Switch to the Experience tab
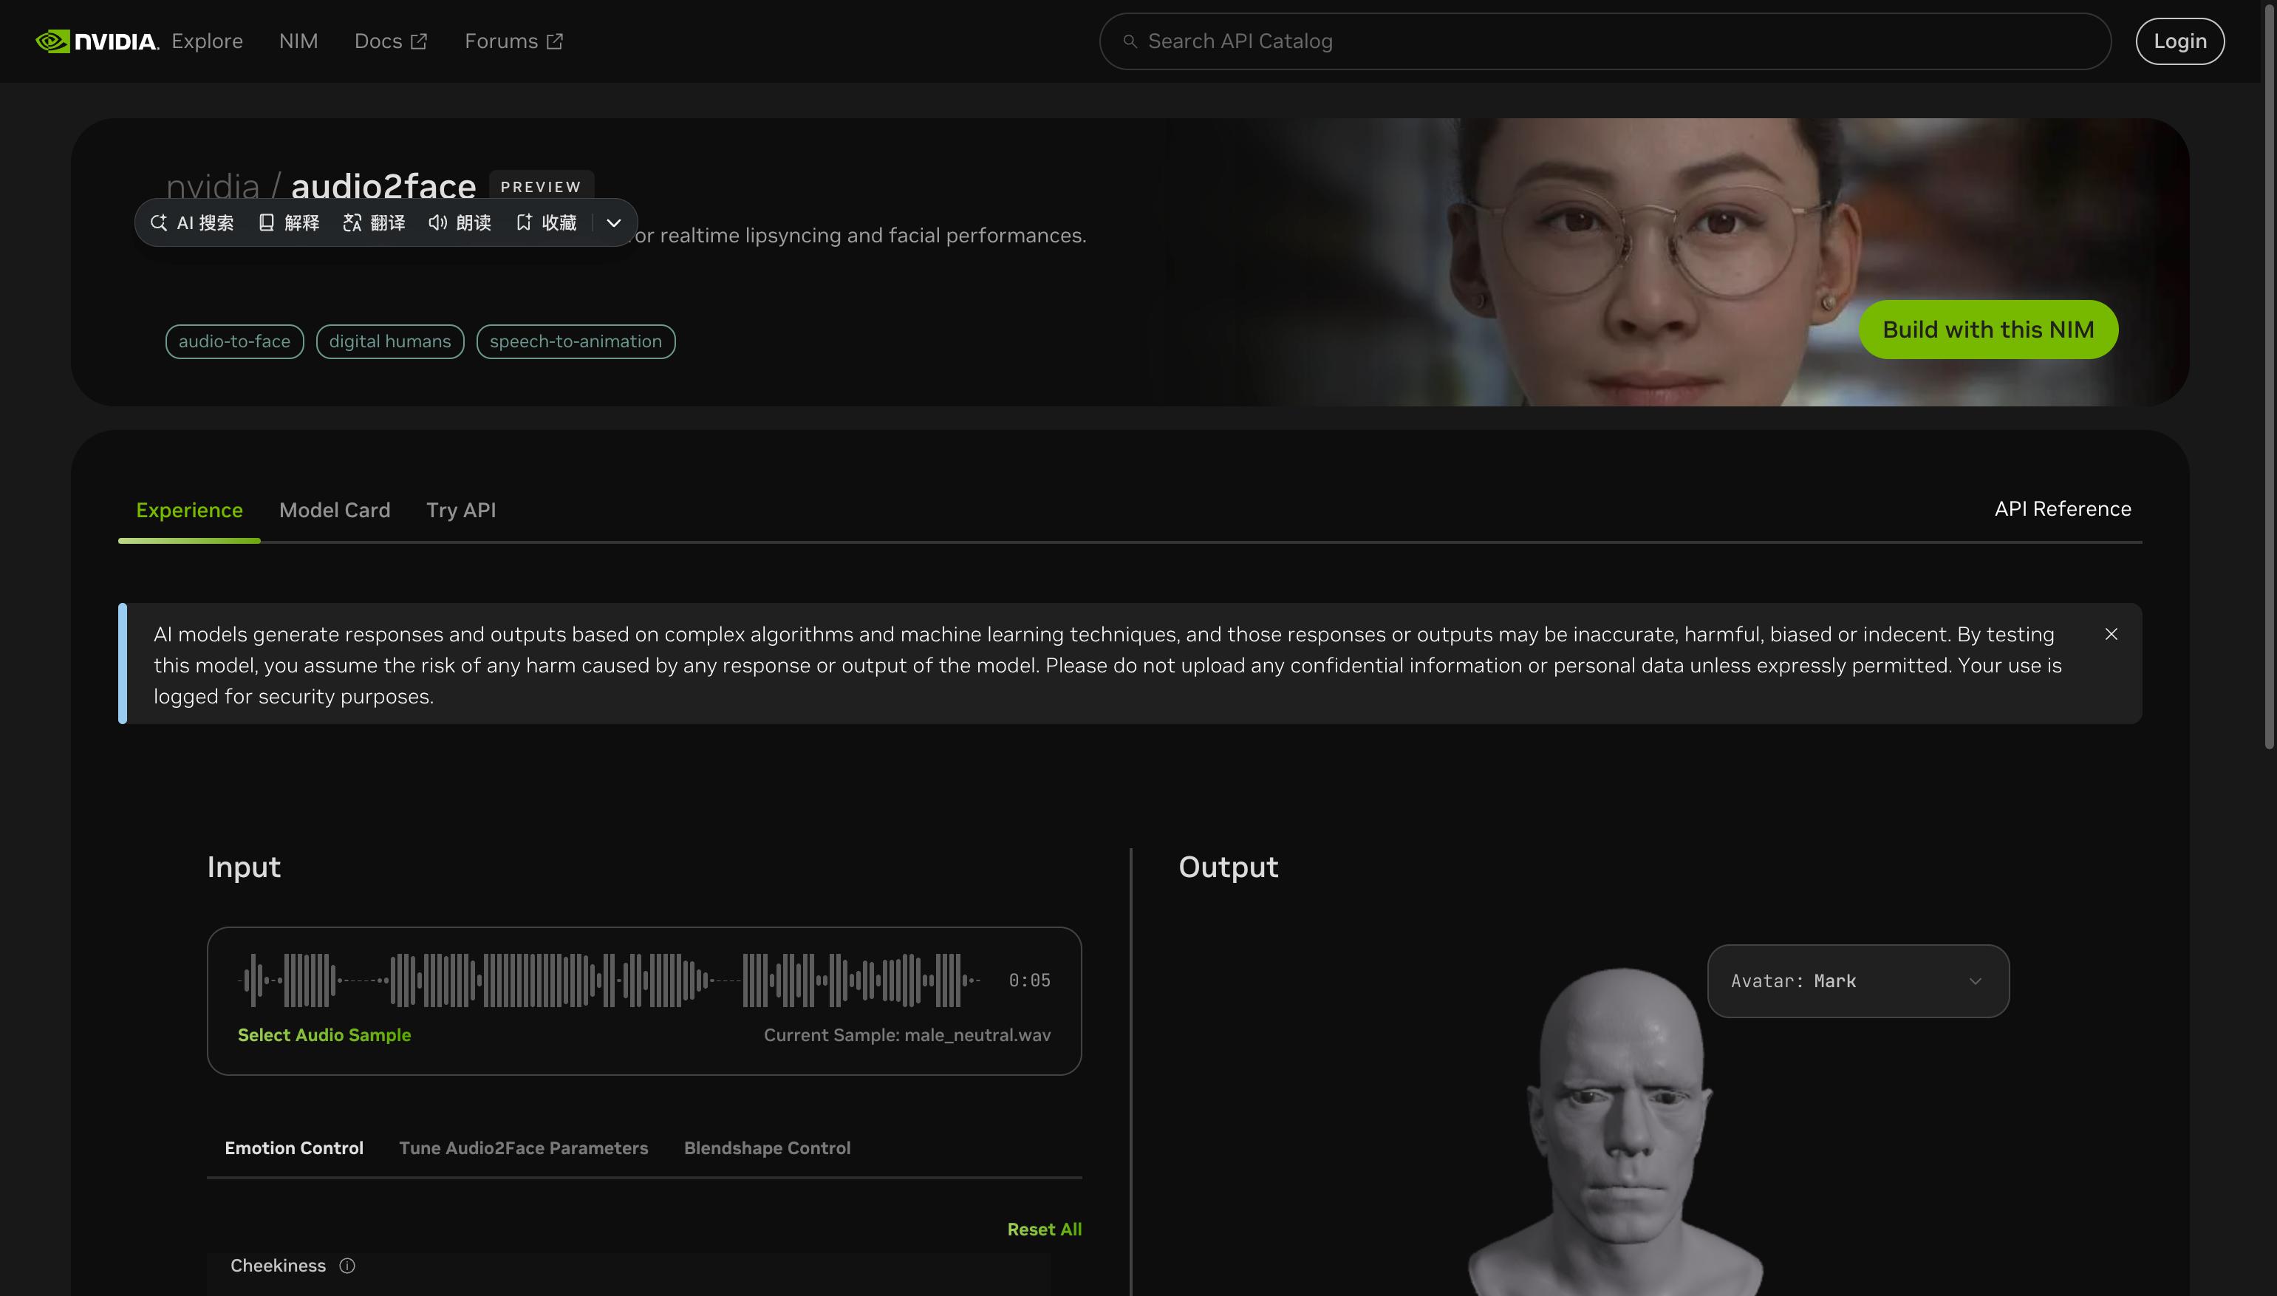Screen dimensions: 2277x1296 pos(188,510)
